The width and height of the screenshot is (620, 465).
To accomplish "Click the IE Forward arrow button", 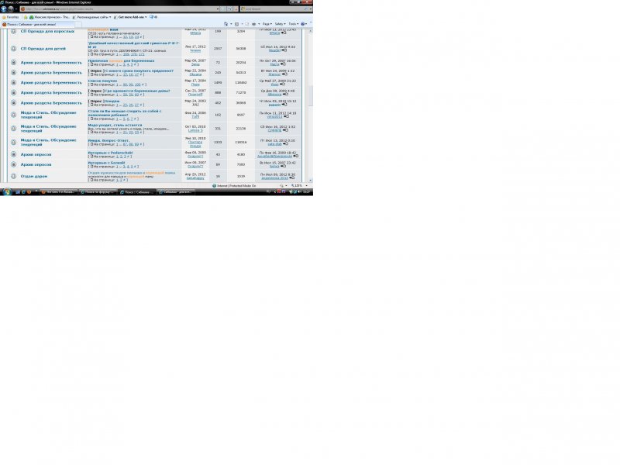I will (x=11, y=9).
